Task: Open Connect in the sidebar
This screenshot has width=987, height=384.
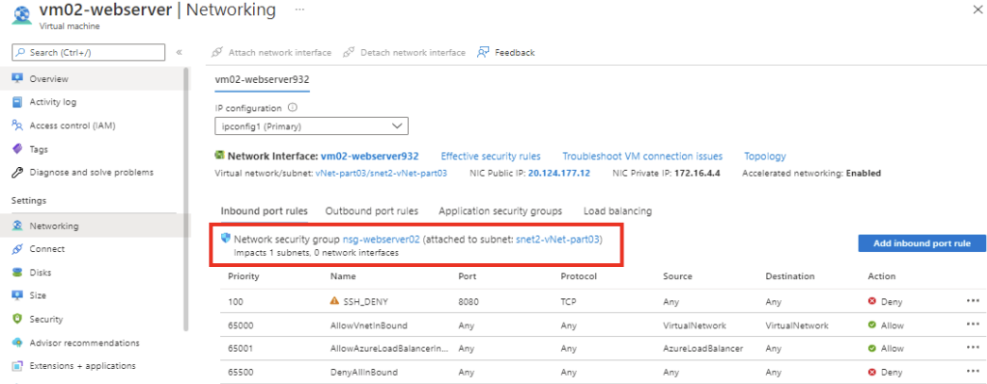Action: 47,249
